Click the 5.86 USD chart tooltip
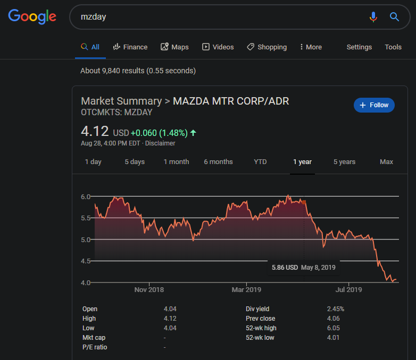 click(x=304, y=268)
